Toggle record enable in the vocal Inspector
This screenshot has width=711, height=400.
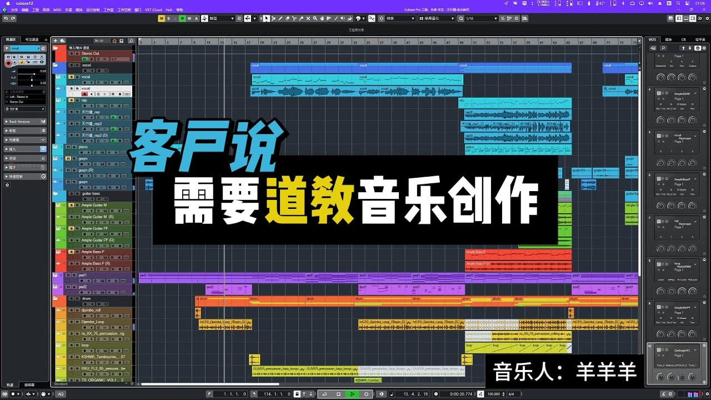[8, 63]
